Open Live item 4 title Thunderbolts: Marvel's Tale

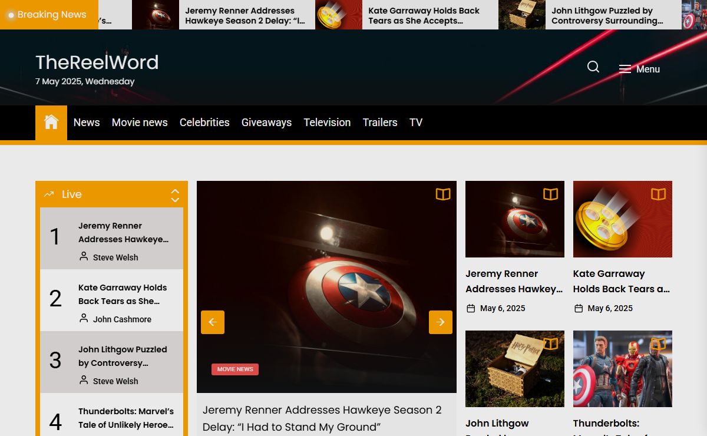point(126,418)
